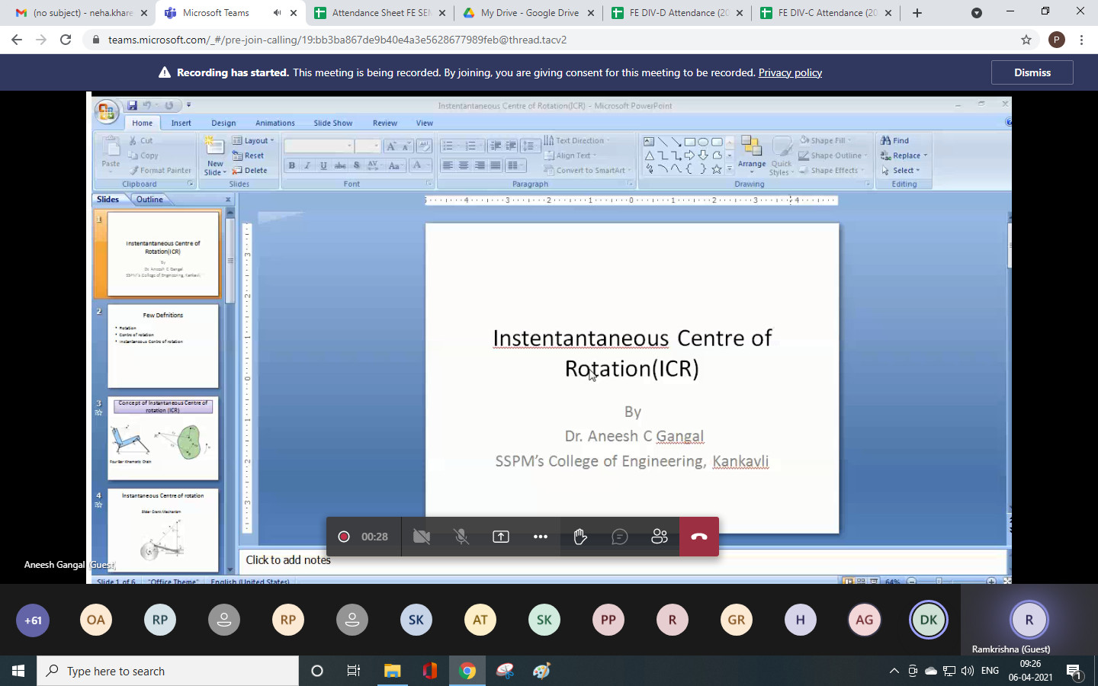Unmute the microphone
1098x686 pixels.
click(x=461, y=537)
